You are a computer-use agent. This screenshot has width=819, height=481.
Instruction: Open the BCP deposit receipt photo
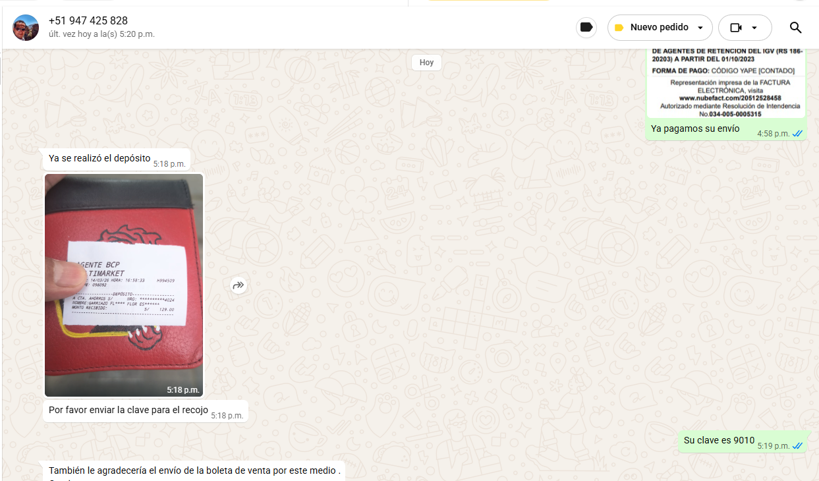(124, 285)
